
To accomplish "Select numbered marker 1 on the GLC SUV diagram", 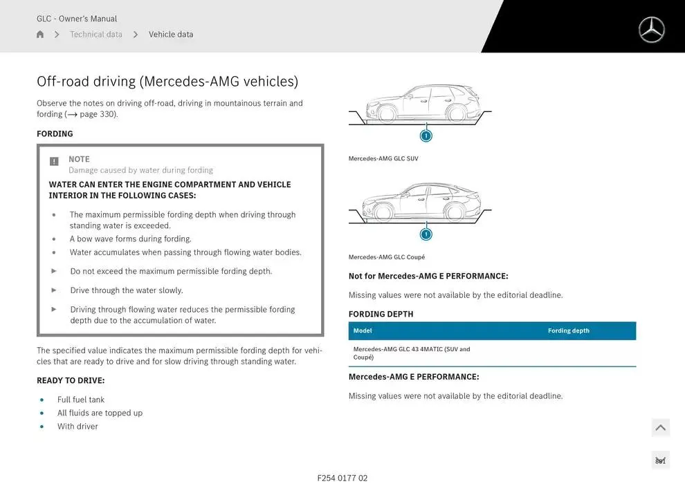I will pos(426,136).
